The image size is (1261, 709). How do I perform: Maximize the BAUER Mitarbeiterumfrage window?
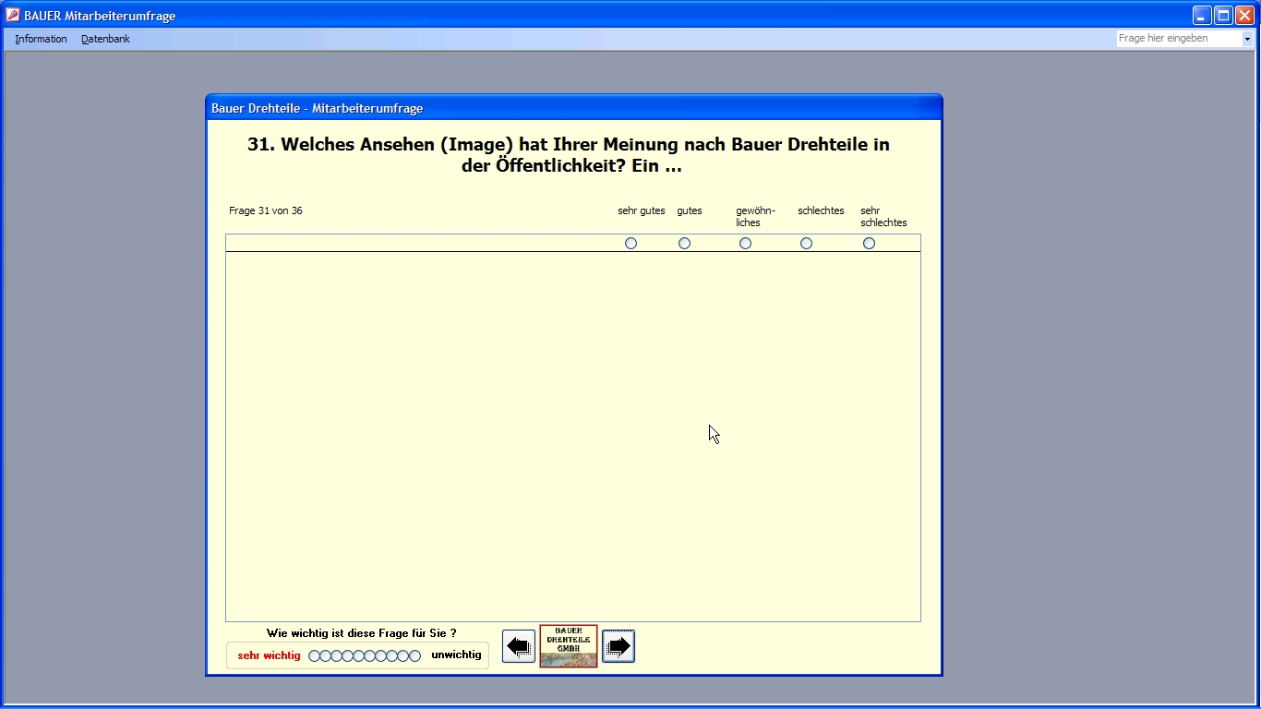tap(1223, 15)
